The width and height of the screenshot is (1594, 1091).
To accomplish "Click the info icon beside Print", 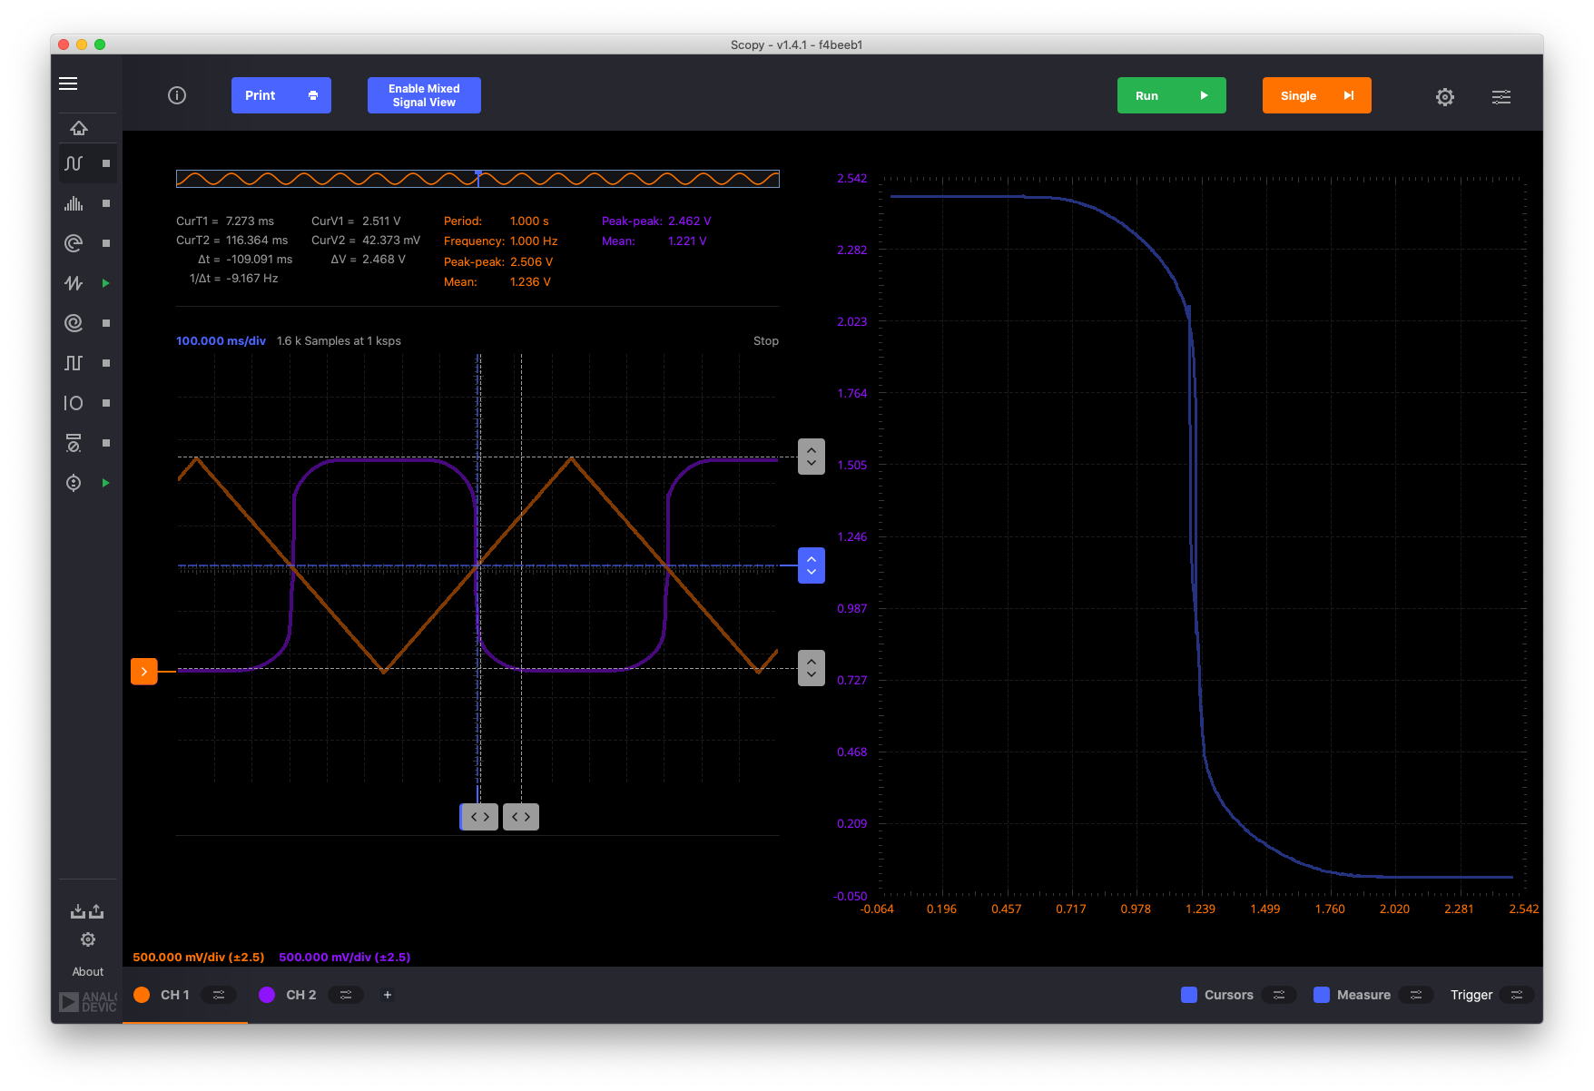I will pos(177,95).
